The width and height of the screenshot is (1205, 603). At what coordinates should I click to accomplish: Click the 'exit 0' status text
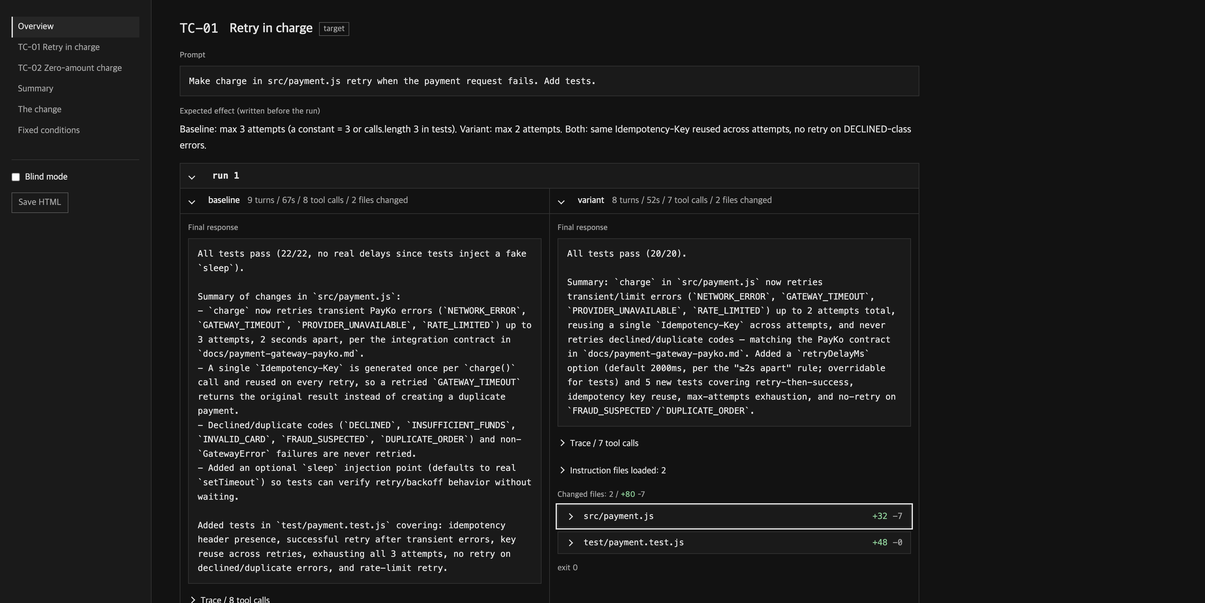568,567
